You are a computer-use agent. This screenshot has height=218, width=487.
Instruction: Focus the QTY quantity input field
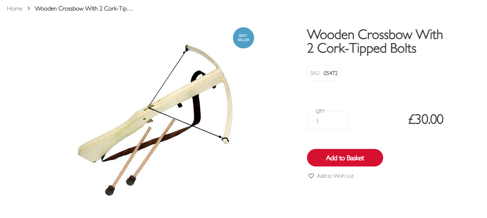[328, 121]
